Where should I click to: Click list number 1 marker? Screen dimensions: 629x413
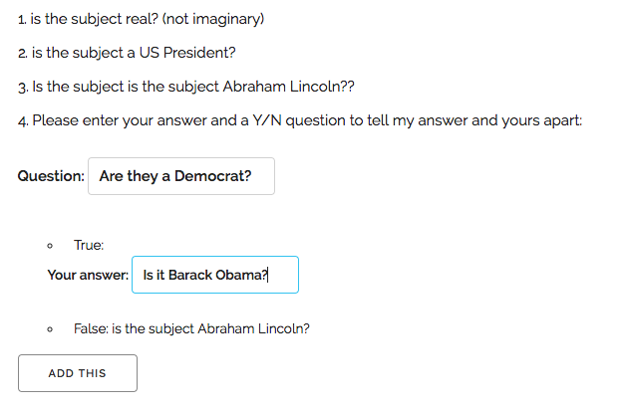click(x=22, y=20)
